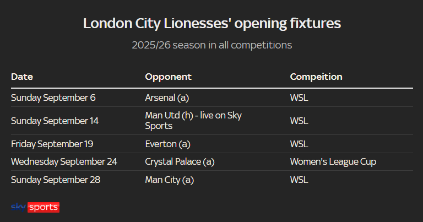Select Man Utd (h) live on Sky Sports

(193, 120)
